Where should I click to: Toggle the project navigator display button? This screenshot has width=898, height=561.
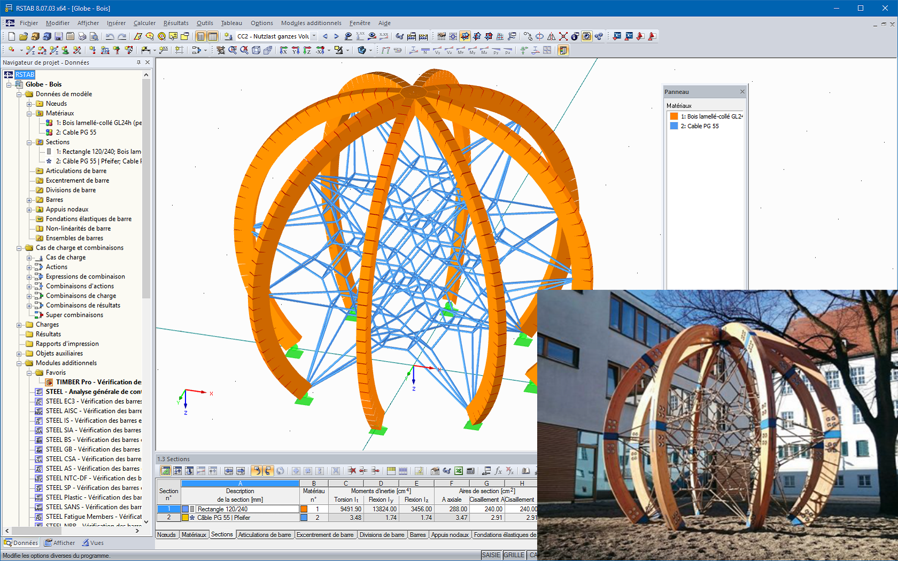tap(200, 36)
